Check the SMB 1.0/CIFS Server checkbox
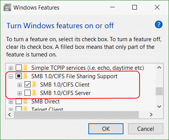 pos(28,93)
